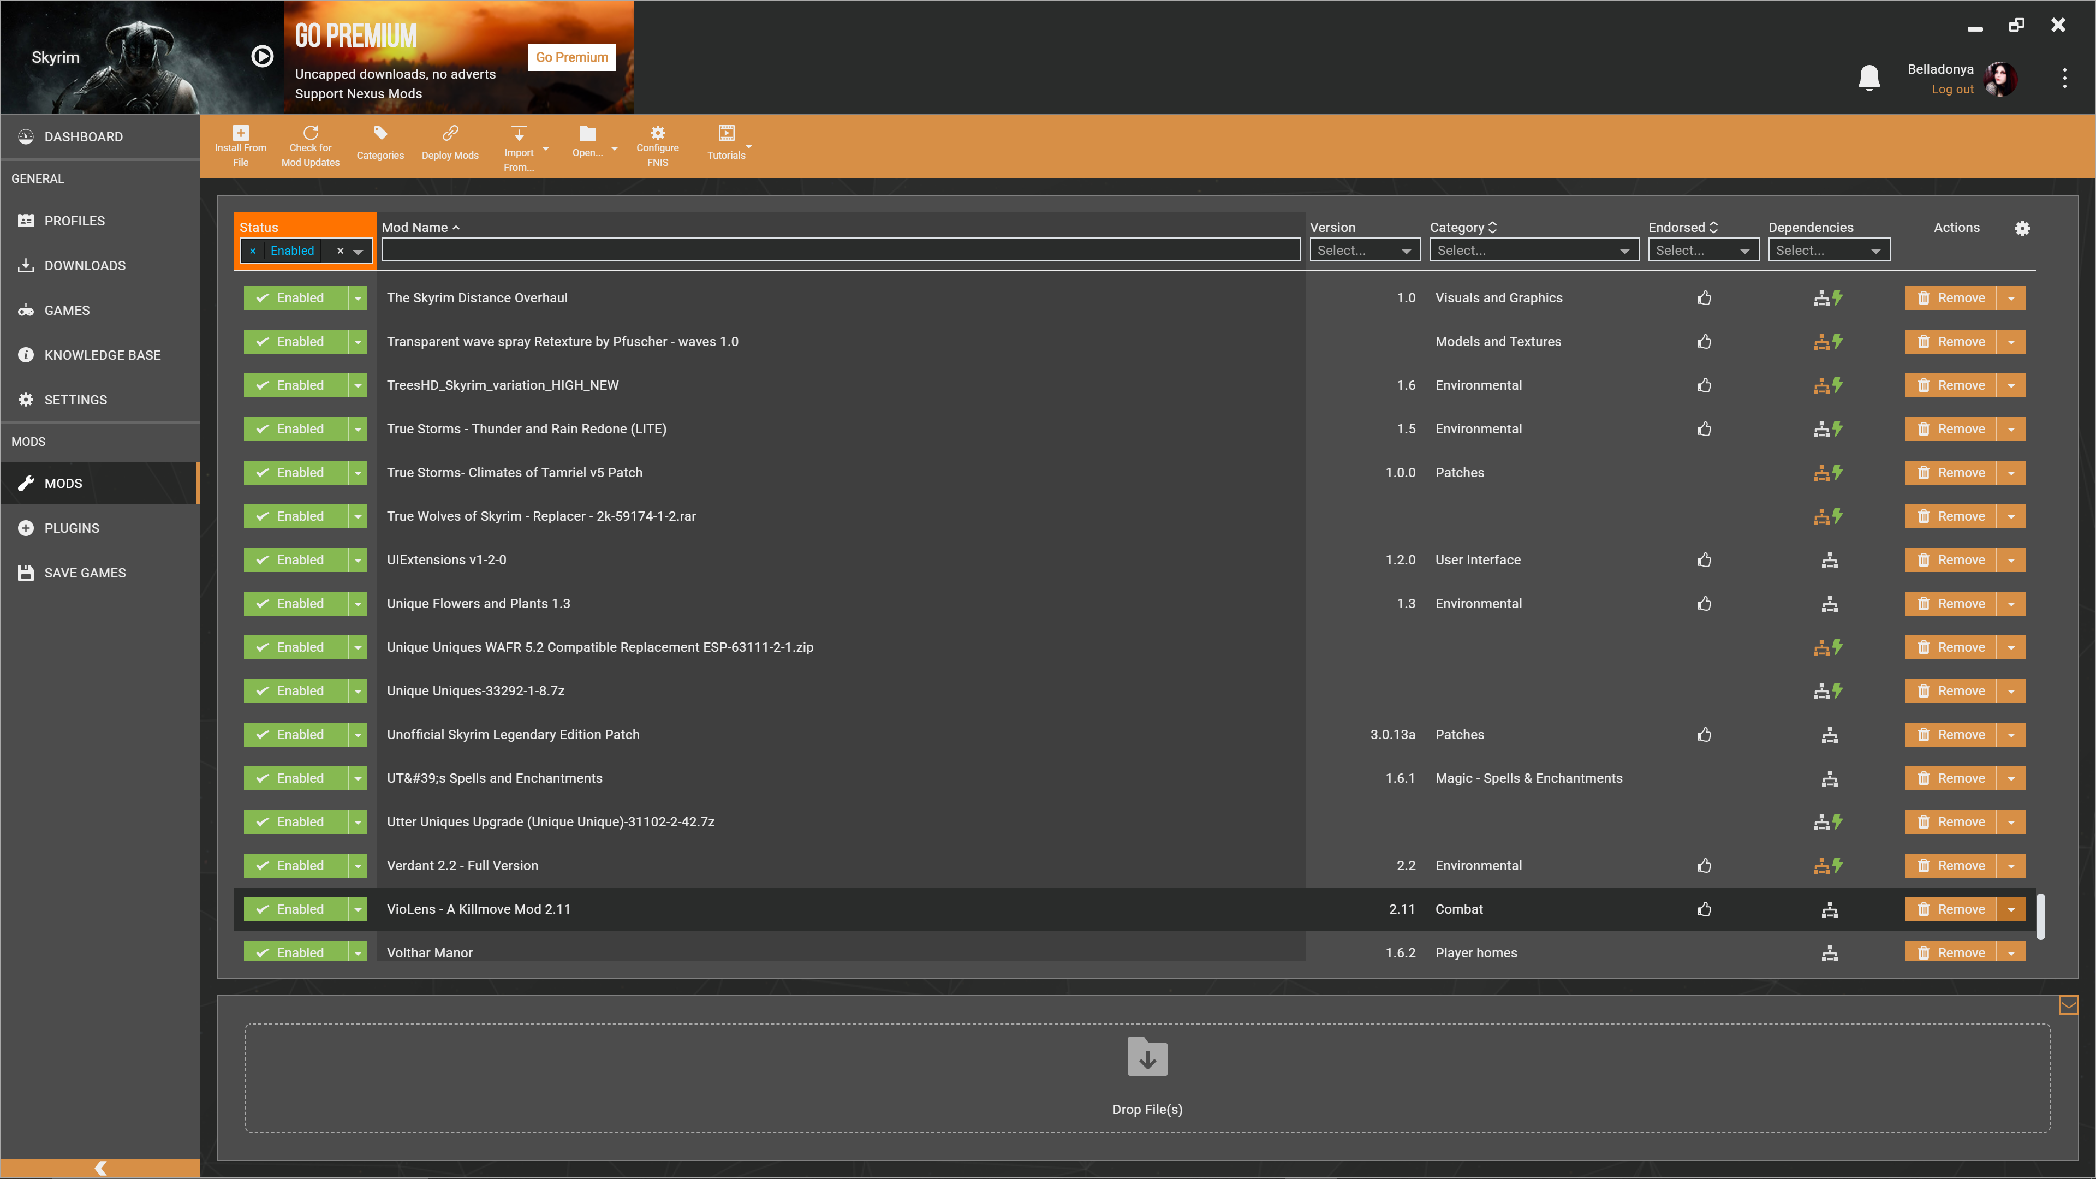Screen dimensions: 2096x1179
Task: Open Profiles page
Action: [100, 221]
